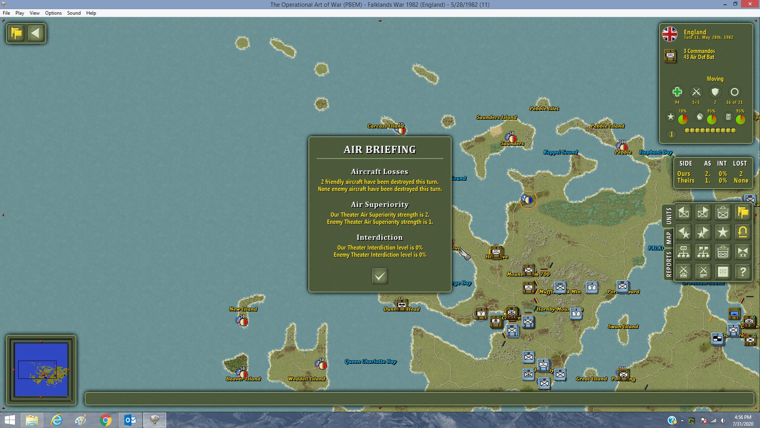The height and width of the screenshot is (428, 760).
Task: Switch to the MAP tab
Action: click(669, 237)
